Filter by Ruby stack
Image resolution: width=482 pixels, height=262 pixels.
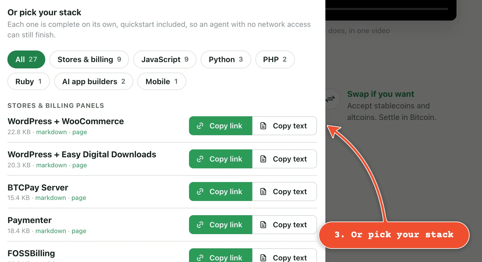pos(29,82)
